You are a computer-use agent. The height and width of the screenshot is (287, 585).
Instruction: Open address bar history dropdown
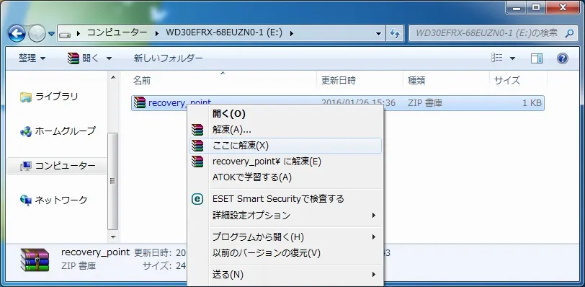pos(379,33)
